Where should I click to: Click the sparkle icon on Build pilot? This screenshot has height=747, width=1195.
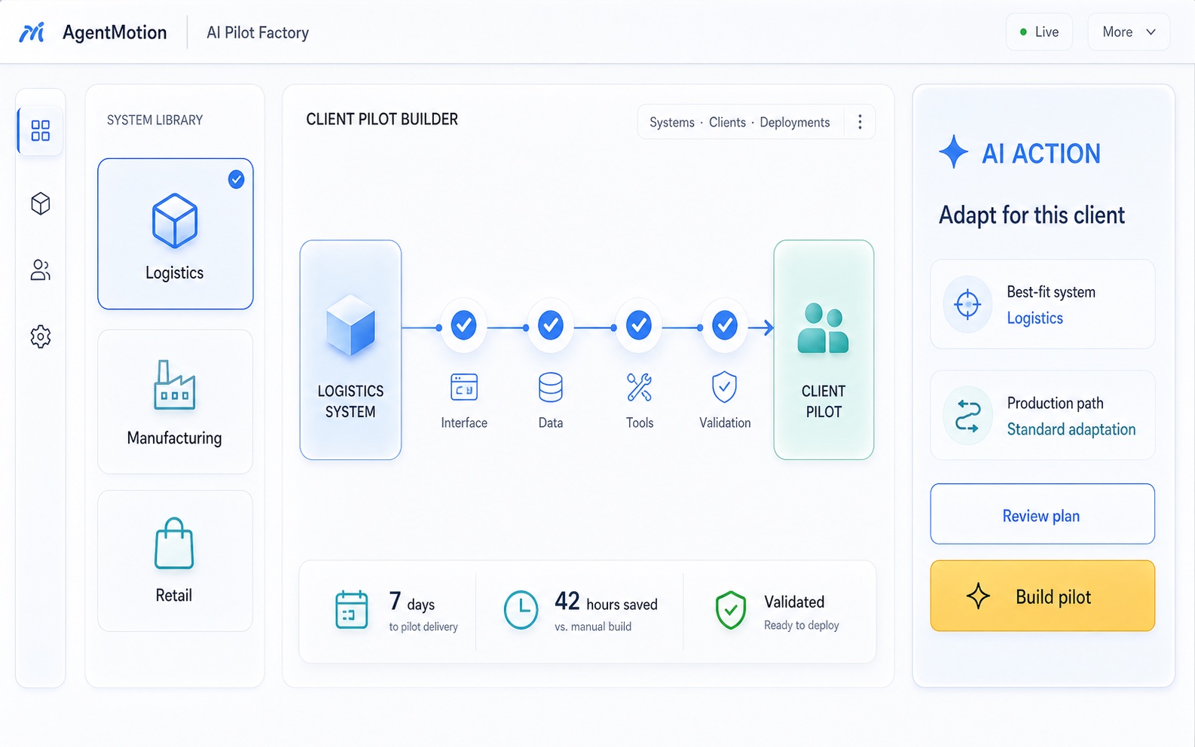(x=979, y=596)
